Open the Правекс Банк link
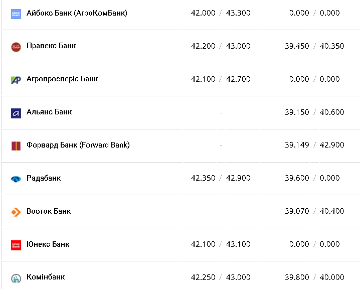Screen dimensions: 360x289 coord(51,46)
